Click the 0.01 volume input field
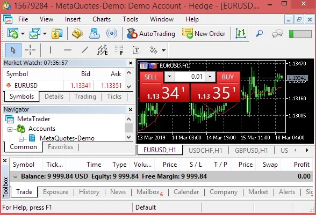 tap(190, 77)
